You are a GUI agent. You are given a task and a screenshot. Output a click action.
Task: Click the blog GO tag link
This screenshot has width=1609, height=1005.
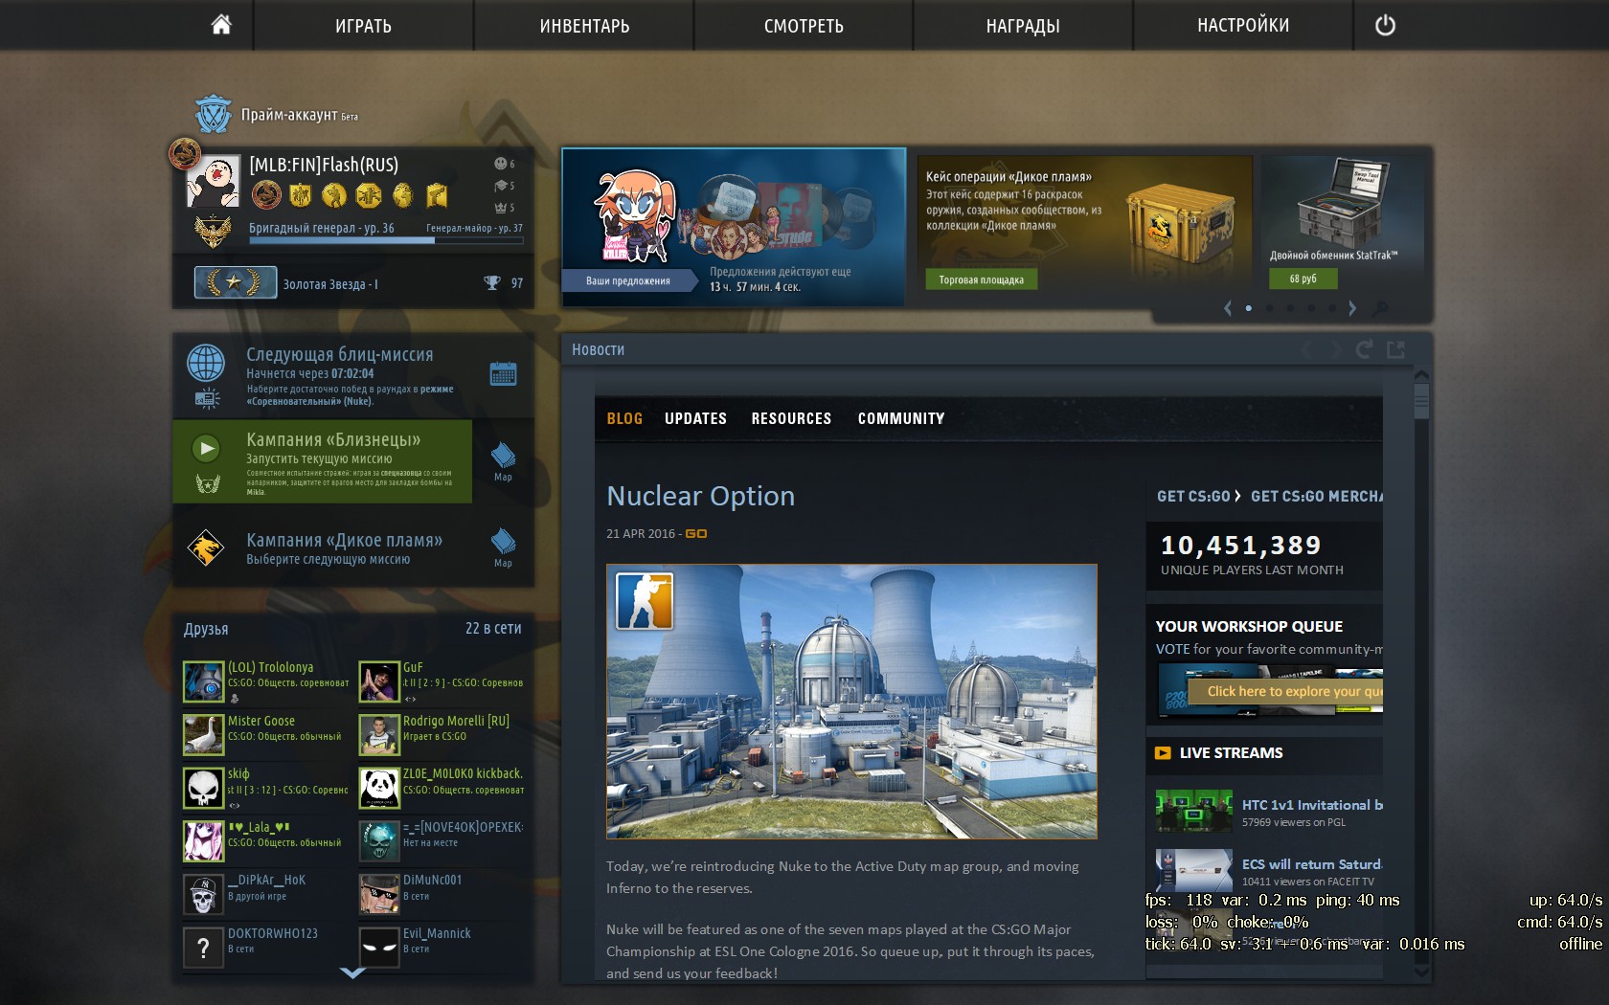tap(696, 533)
